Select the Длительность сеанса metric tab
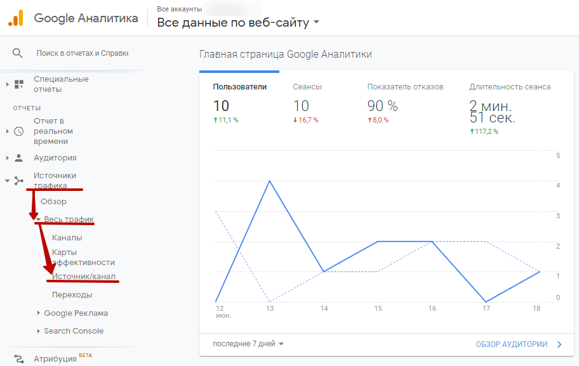Viewport: 579px width, 366px height. [510, 108]
